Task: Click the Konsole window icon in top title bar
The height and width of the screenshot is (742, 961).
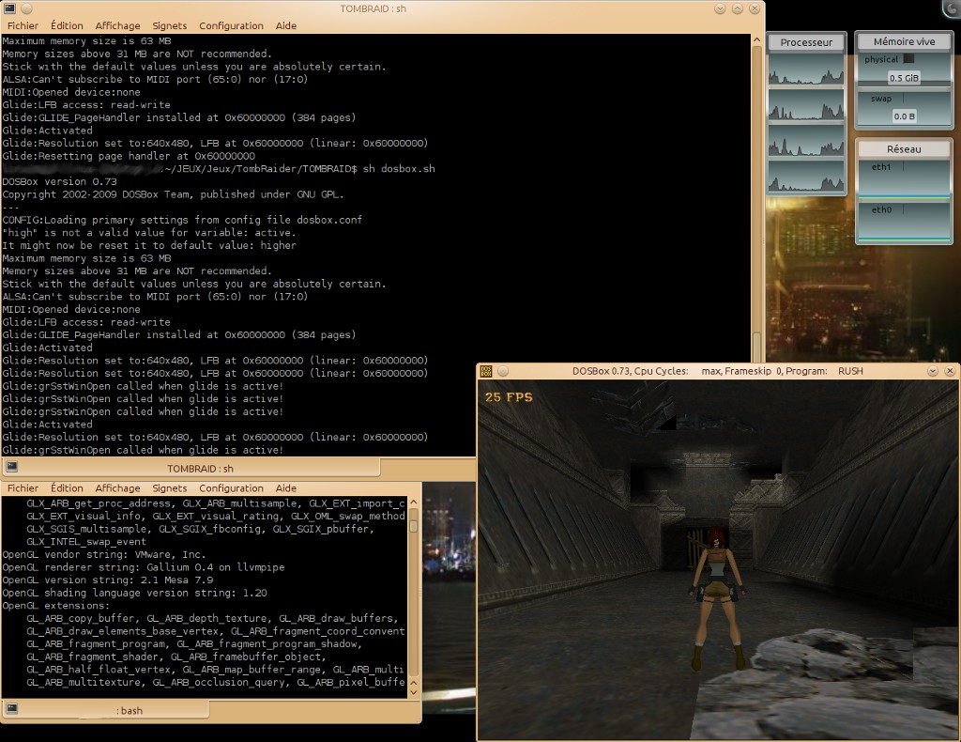Action: 9,8
